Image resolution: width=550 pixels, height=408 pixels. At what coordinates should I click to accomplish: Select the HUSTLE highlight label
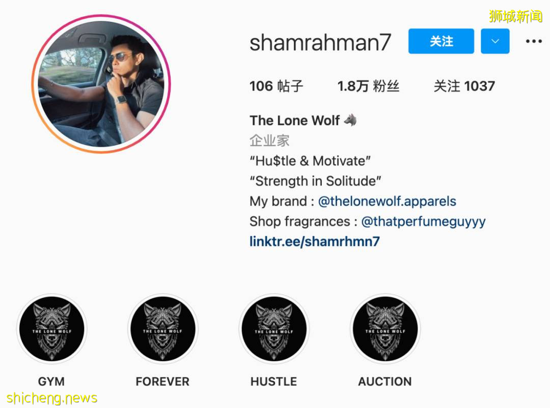coord(274,382)
